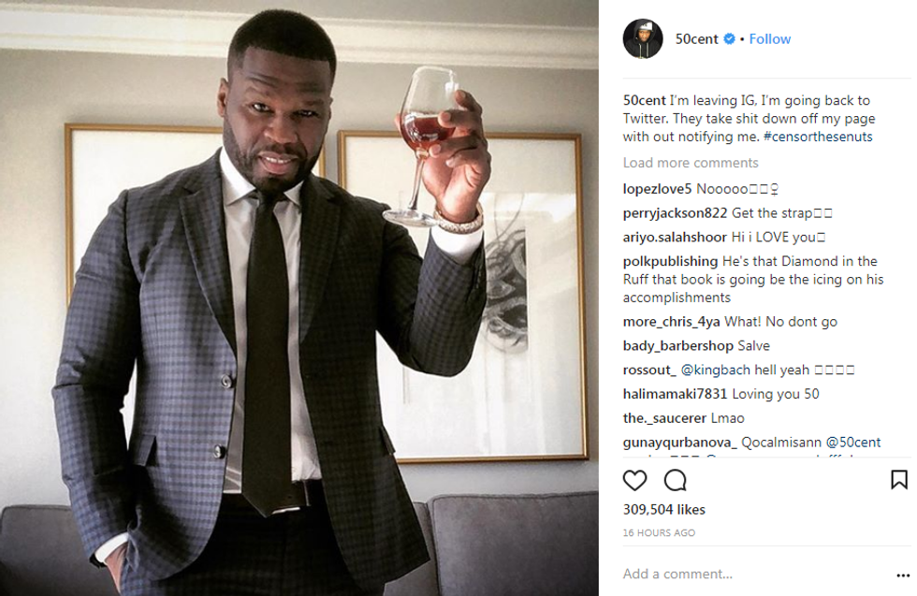Image resolution: width=917 pixels, height=596 pixels.
Task: View the 309,504 likes list
Action: click(x=663, y=510)
